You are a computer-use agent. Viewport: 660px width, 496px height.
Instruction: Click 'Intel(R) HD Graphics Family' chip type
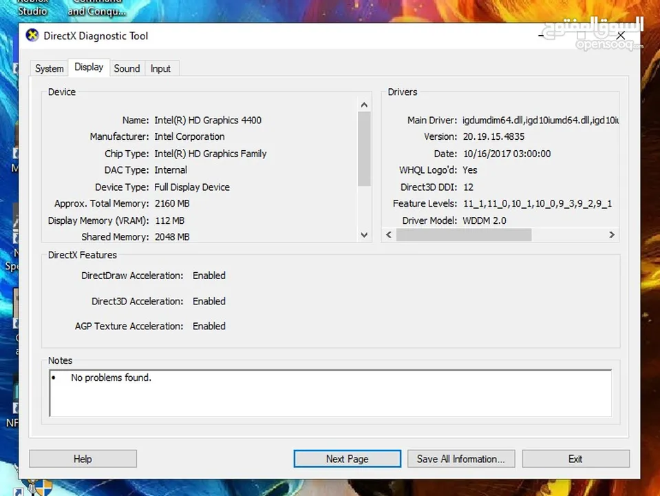tap(211, 154)
